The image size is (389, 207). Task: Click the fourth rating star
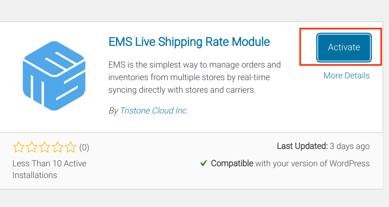tap(57, 147)
